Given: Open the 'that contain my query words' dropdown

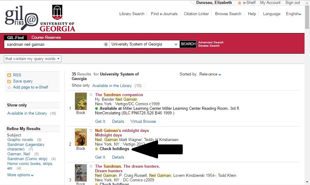Looking at the screenshot, I should pos(33,59).
